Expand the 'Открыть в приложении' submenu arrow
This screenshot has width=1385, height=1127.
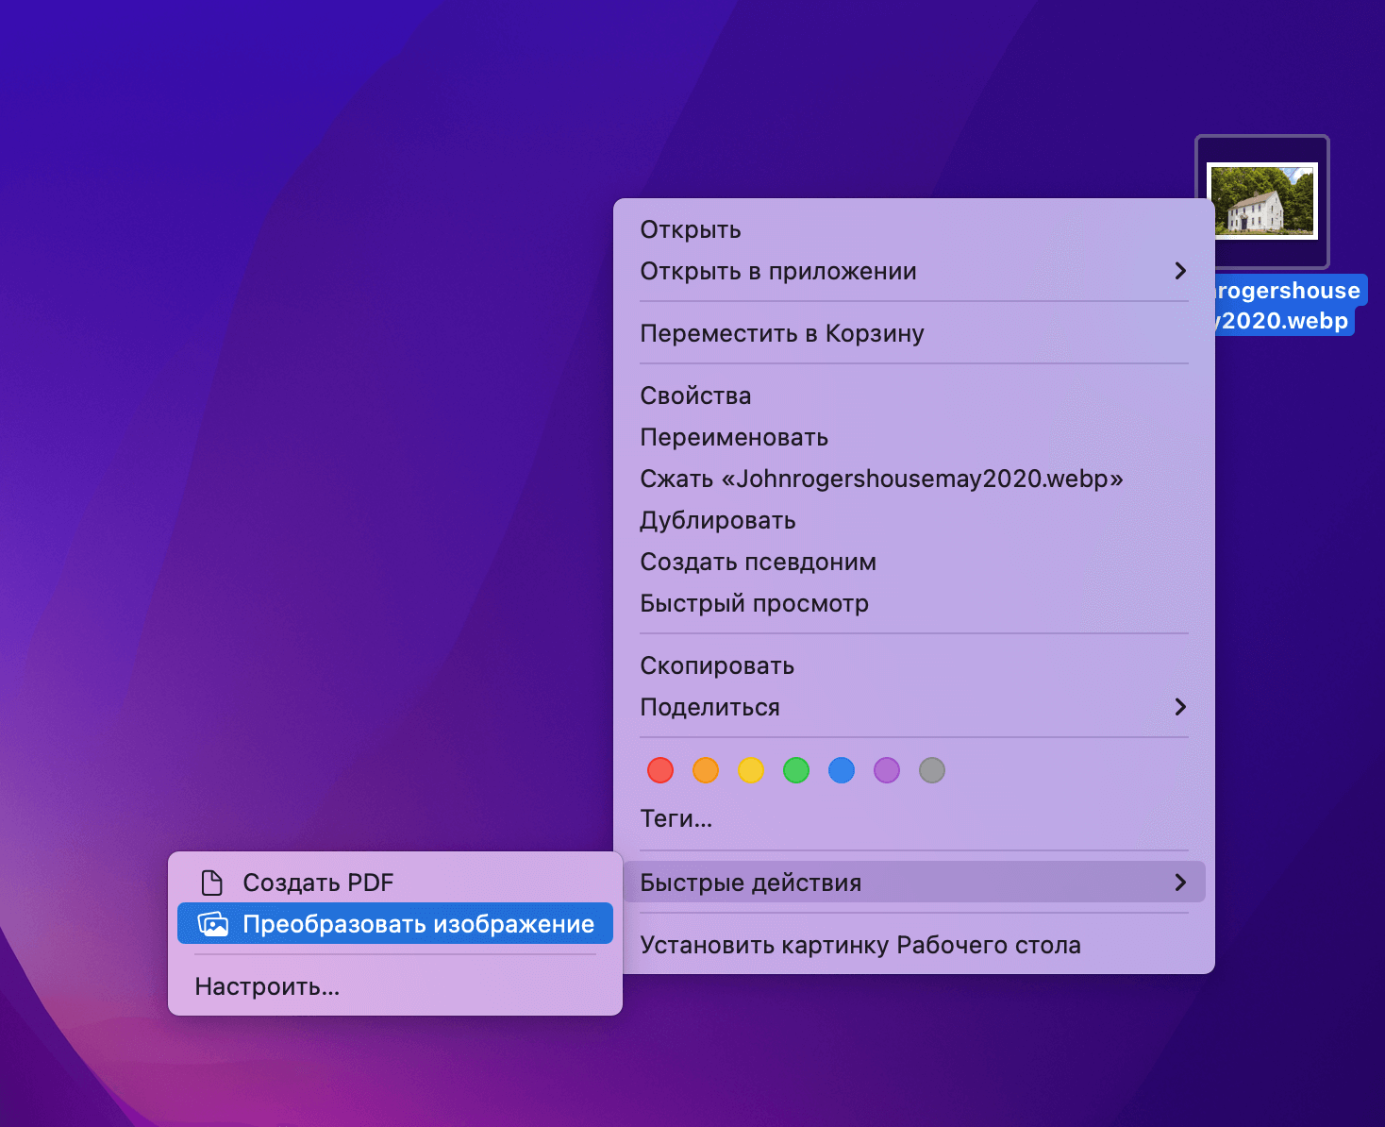(x=1179, y=271)
